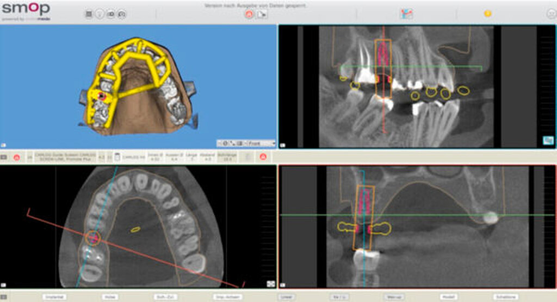Click the colorful chart icon in top toolbar
Image resolution: width=557 pixels, height=302 pixels.
coord(406,14)
